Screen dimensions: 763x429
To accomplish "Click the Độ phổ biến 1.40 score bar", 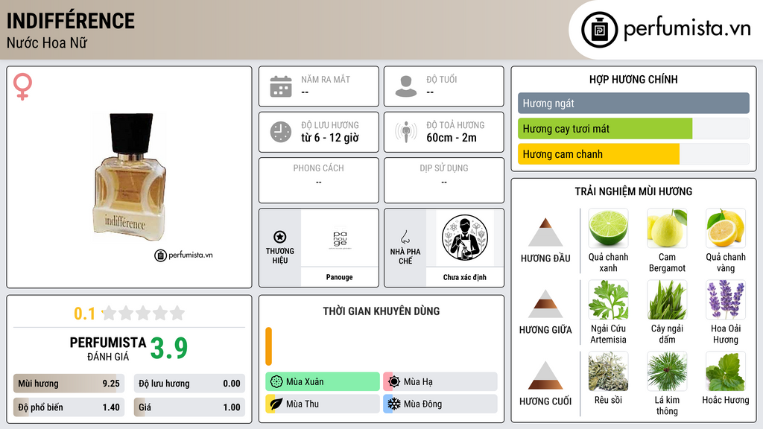I will (x=69, y=407).
